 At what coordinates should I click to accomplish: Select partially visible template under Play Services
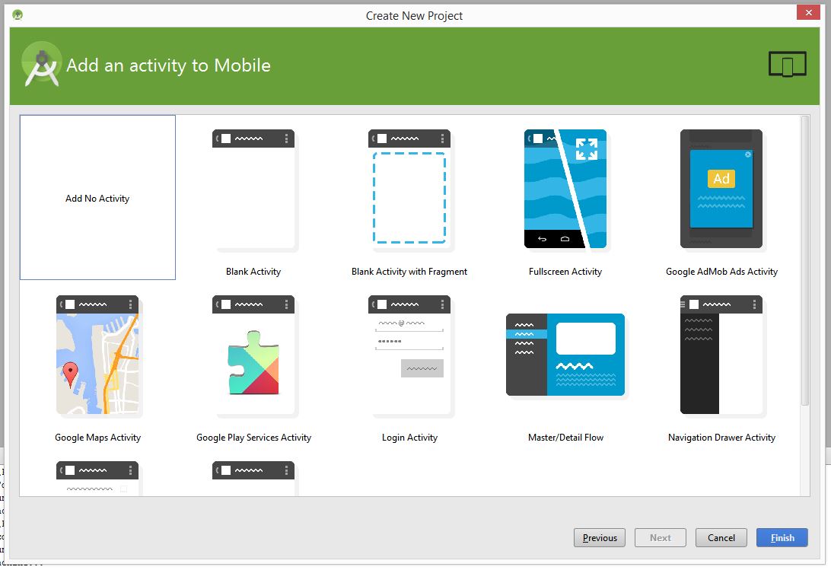click(x=253, y=479)
